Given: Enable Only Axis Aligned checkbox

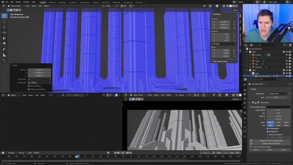Looking at the screenshot, I should 267,134.
